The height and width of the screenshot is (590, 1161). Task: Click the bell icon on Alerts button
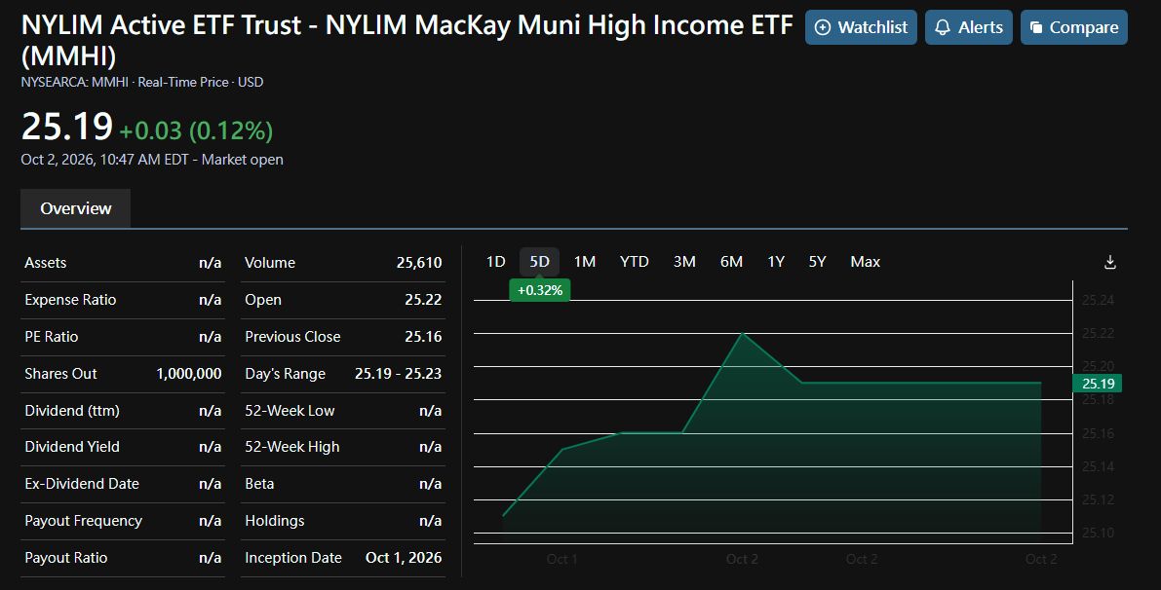942,27
